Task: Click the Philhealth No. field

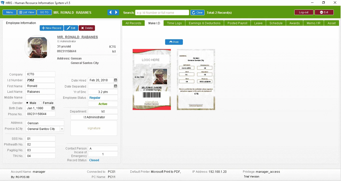Action: 40,144
